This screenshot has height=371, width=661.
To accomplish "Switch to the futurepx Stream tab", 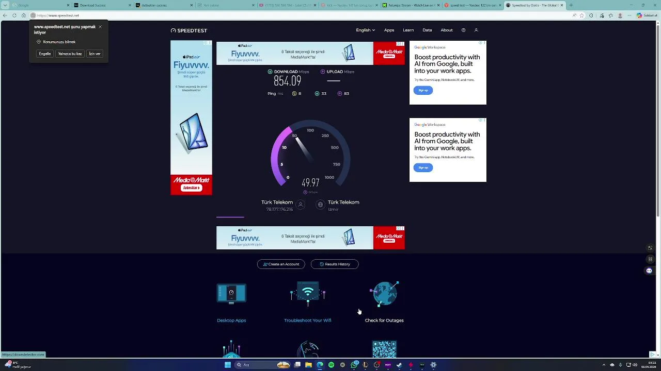I will pyautogui.click(x=411, y=5).
